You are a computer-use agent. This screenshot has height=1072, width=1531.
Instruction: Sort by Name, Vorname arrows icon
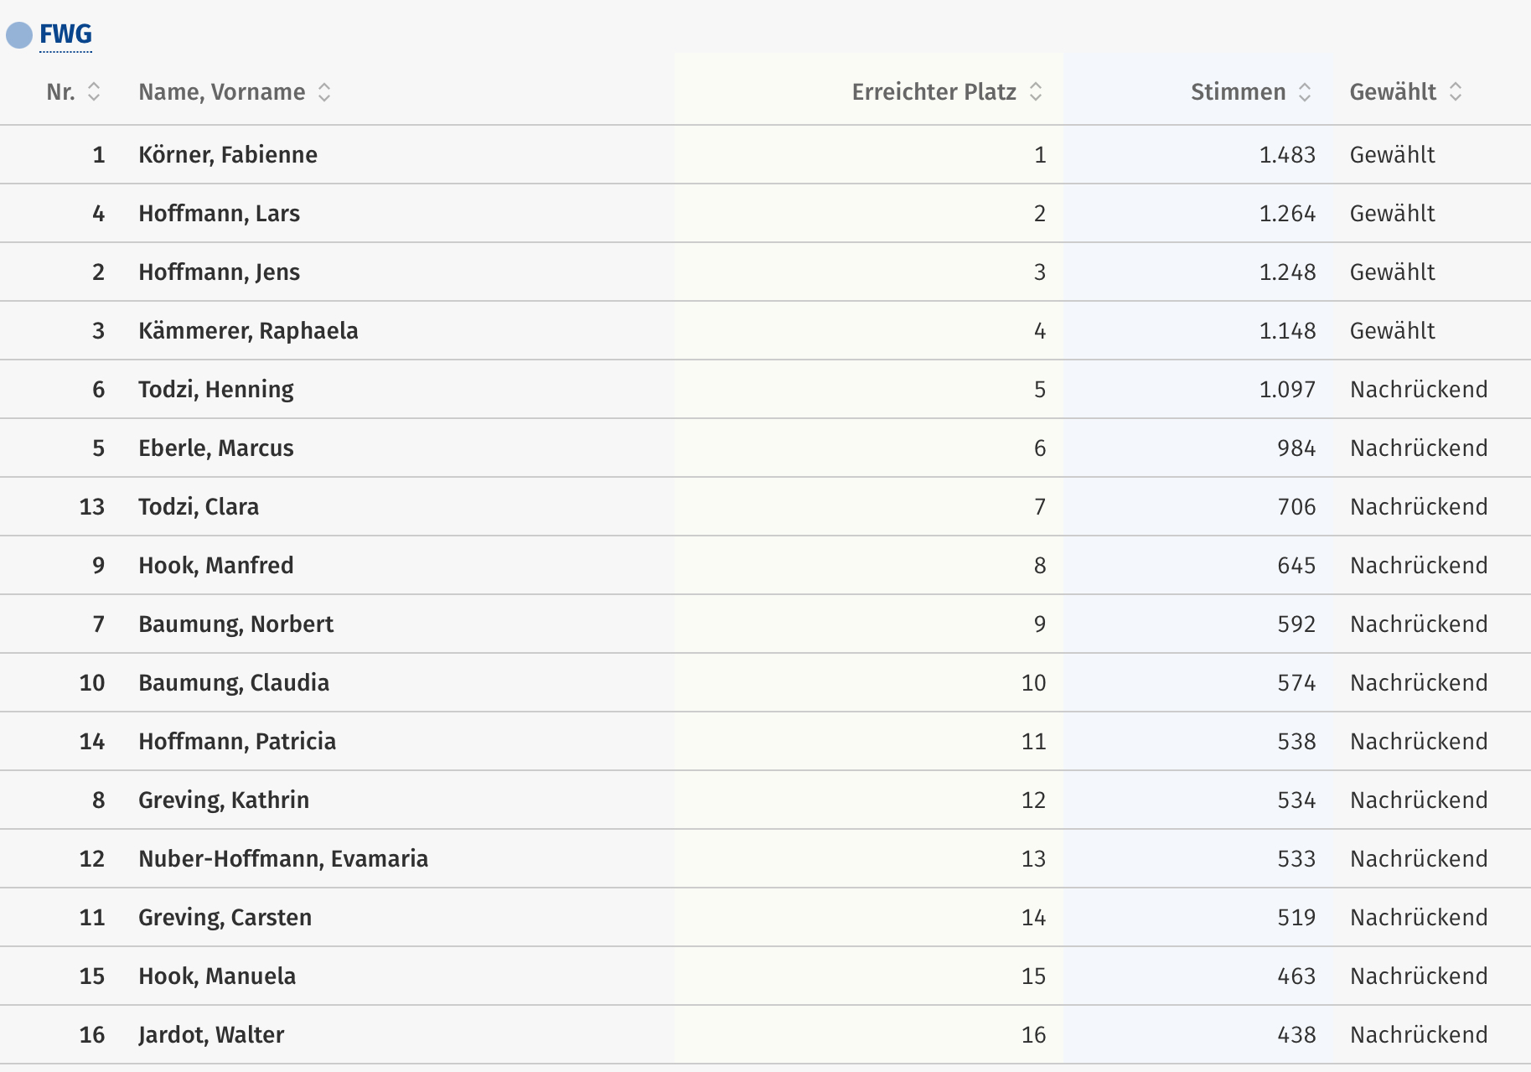pyautogui.click(x=324, y=91)
